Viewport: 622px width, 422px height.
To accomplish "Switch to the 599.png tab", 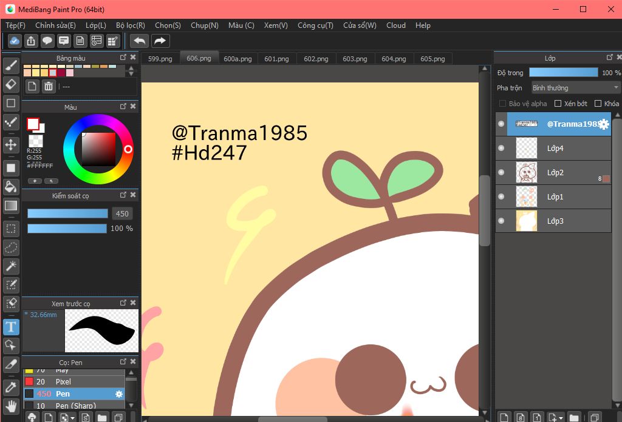I will coord(160,59).
